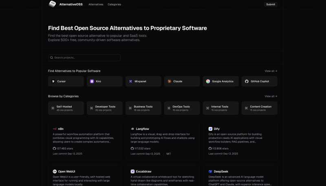View all popular software alternatives

click(271, 71)
